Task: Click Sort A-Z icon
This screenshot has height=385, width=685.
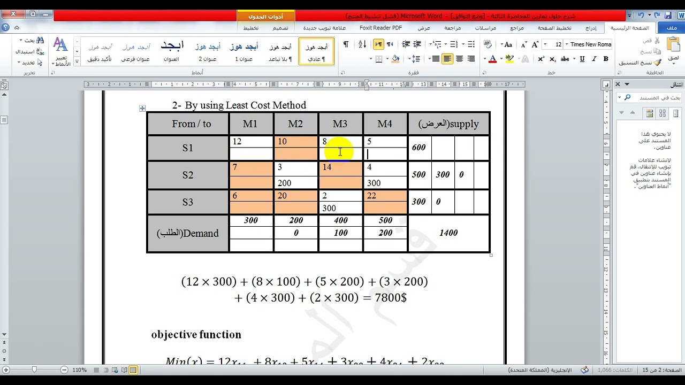Action: [361, 44]
